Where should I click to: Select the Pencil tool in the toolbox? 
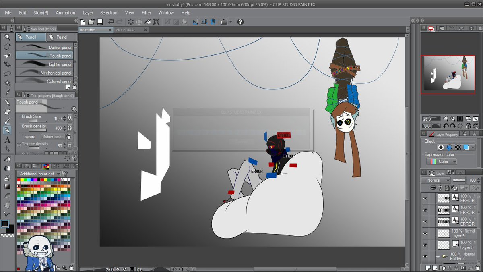(x=7, y=130)
